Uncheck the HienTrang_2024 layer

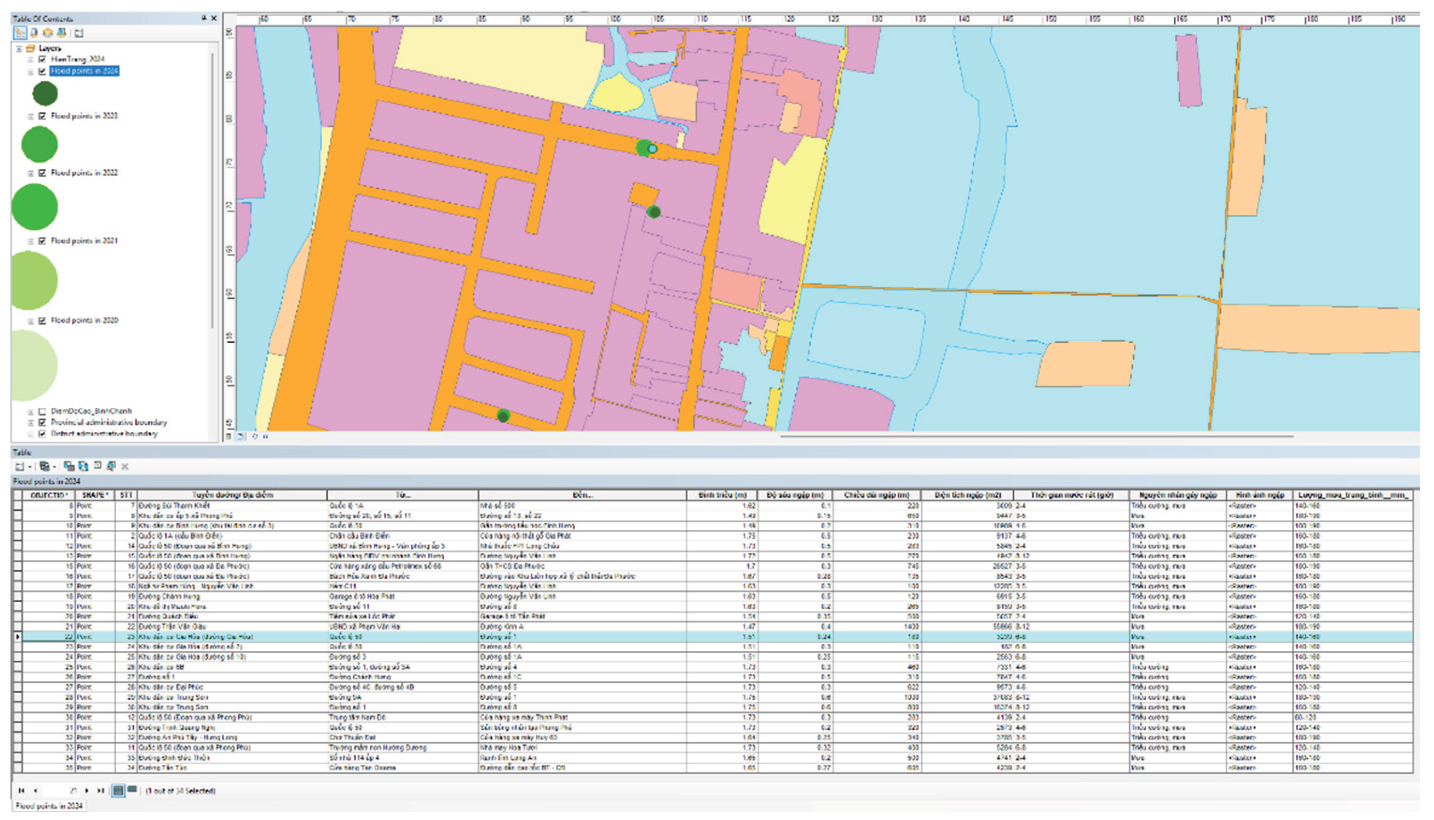pos(42,59)
